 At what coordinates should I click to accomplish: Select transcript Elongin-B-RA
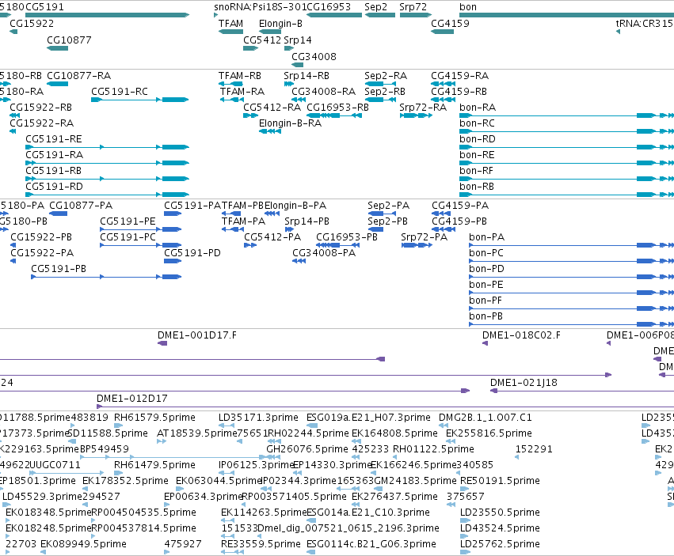[290, 123]
